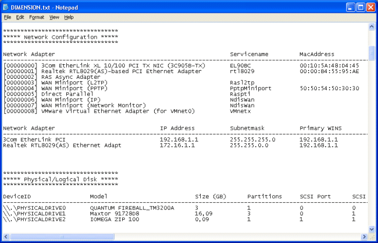Click the vertical scrollbar down arrow
378x243 pixels.
[x=372, y=229]
